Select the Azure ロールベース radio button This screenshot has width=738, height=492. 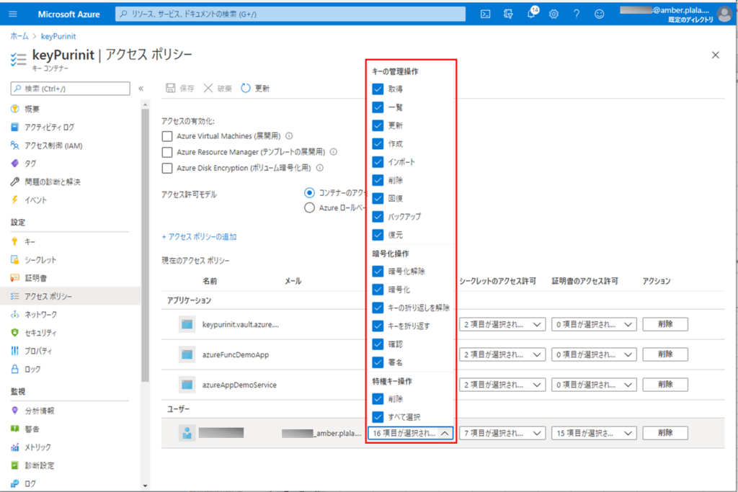tap(309, 208)
